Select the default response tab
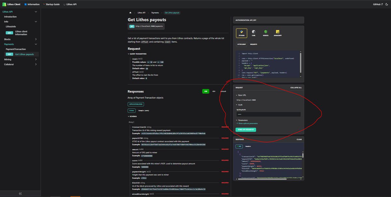The image size is (391, 197). point(223,92)
